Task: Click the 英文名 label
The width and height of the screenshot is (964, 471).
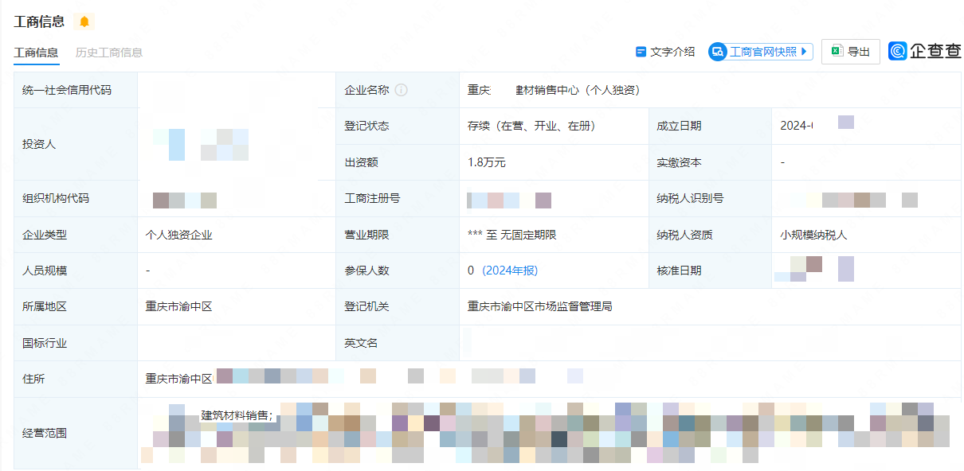Action: point(361,343)
